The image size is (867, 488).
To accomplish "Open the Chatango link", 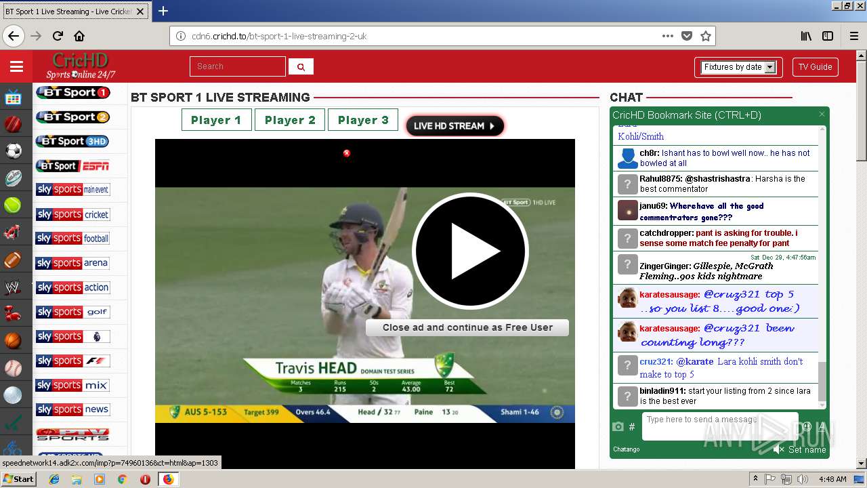I will (x=626, y=449).
